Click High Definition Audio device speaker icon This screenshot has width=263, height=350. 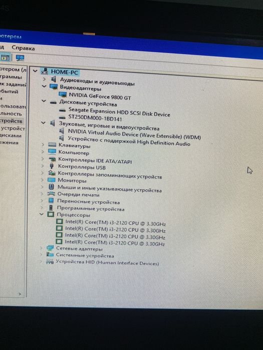pos(61,138)
